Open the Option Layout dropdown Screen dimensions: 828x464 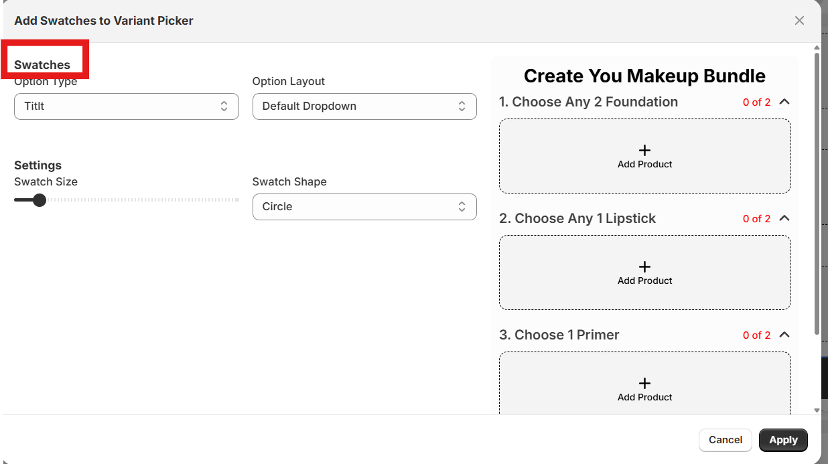tap(364, 106)
